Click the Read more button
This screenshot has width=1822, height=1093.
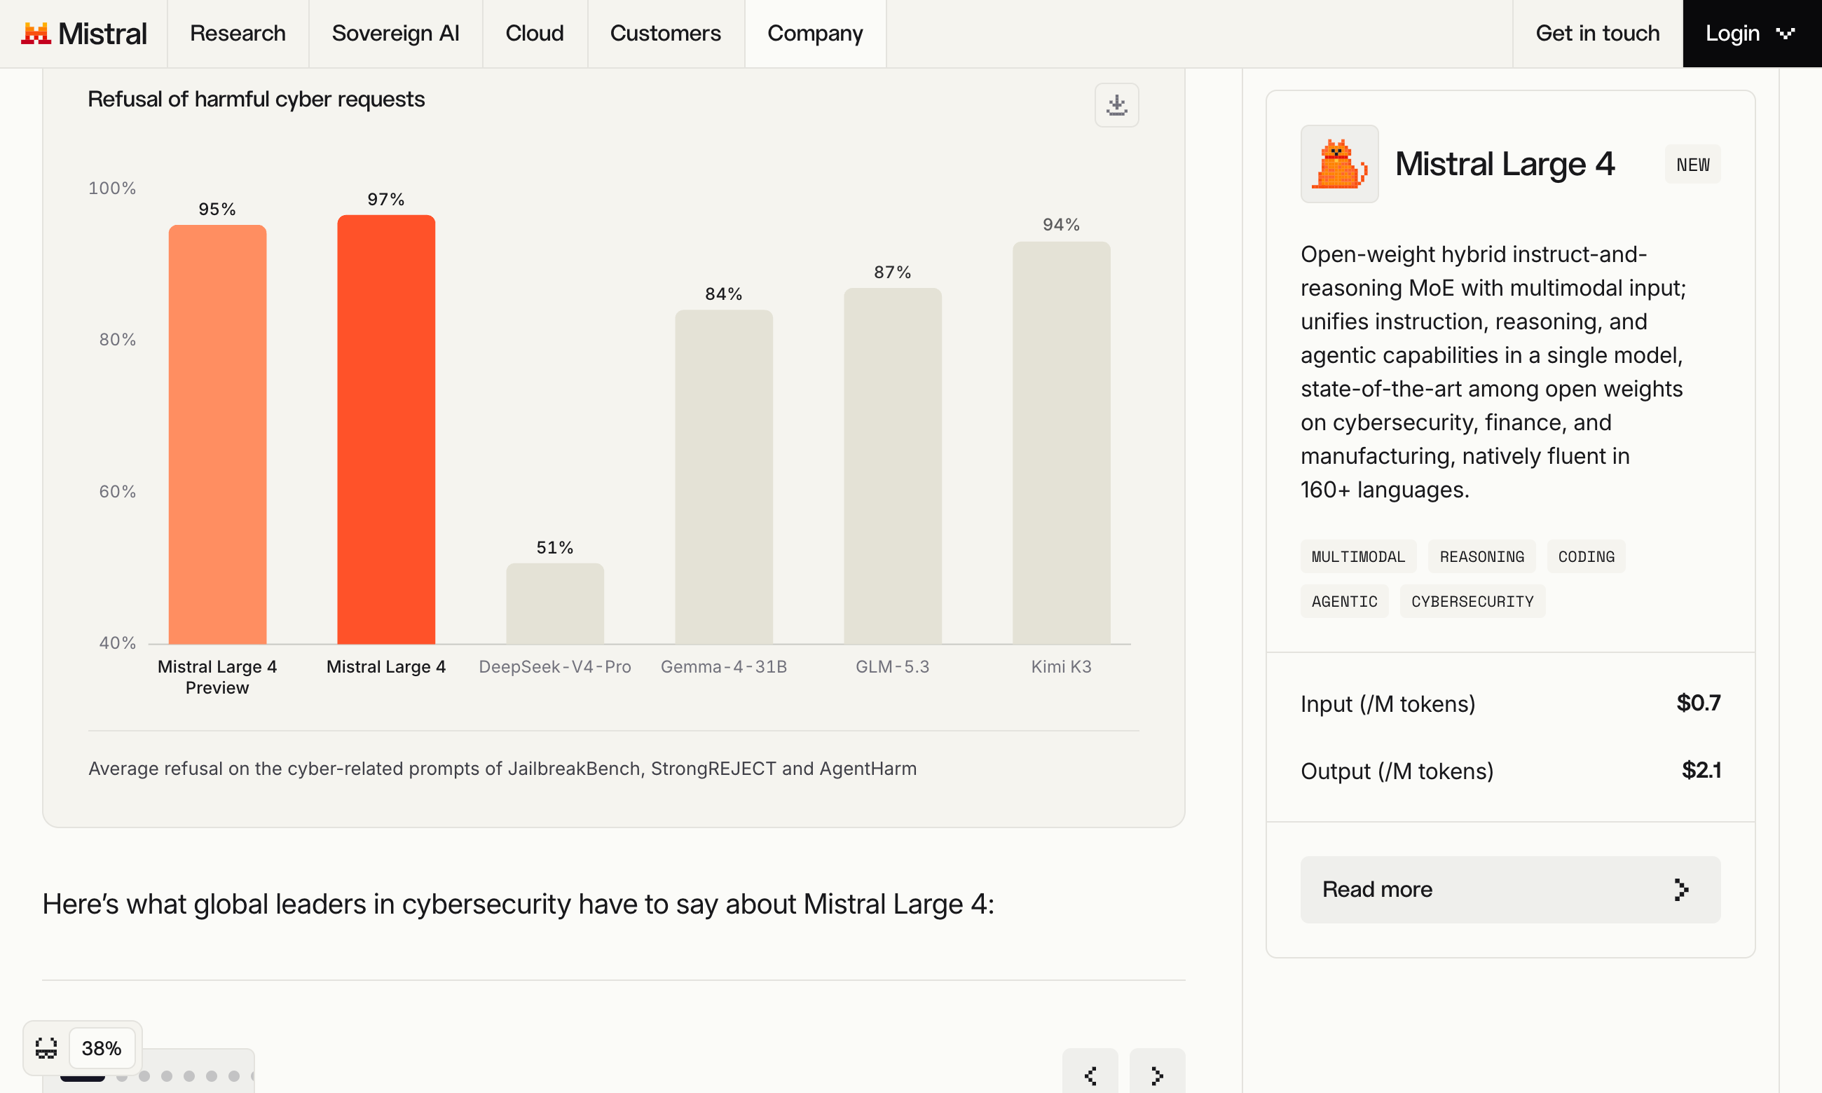point(1509,889)
